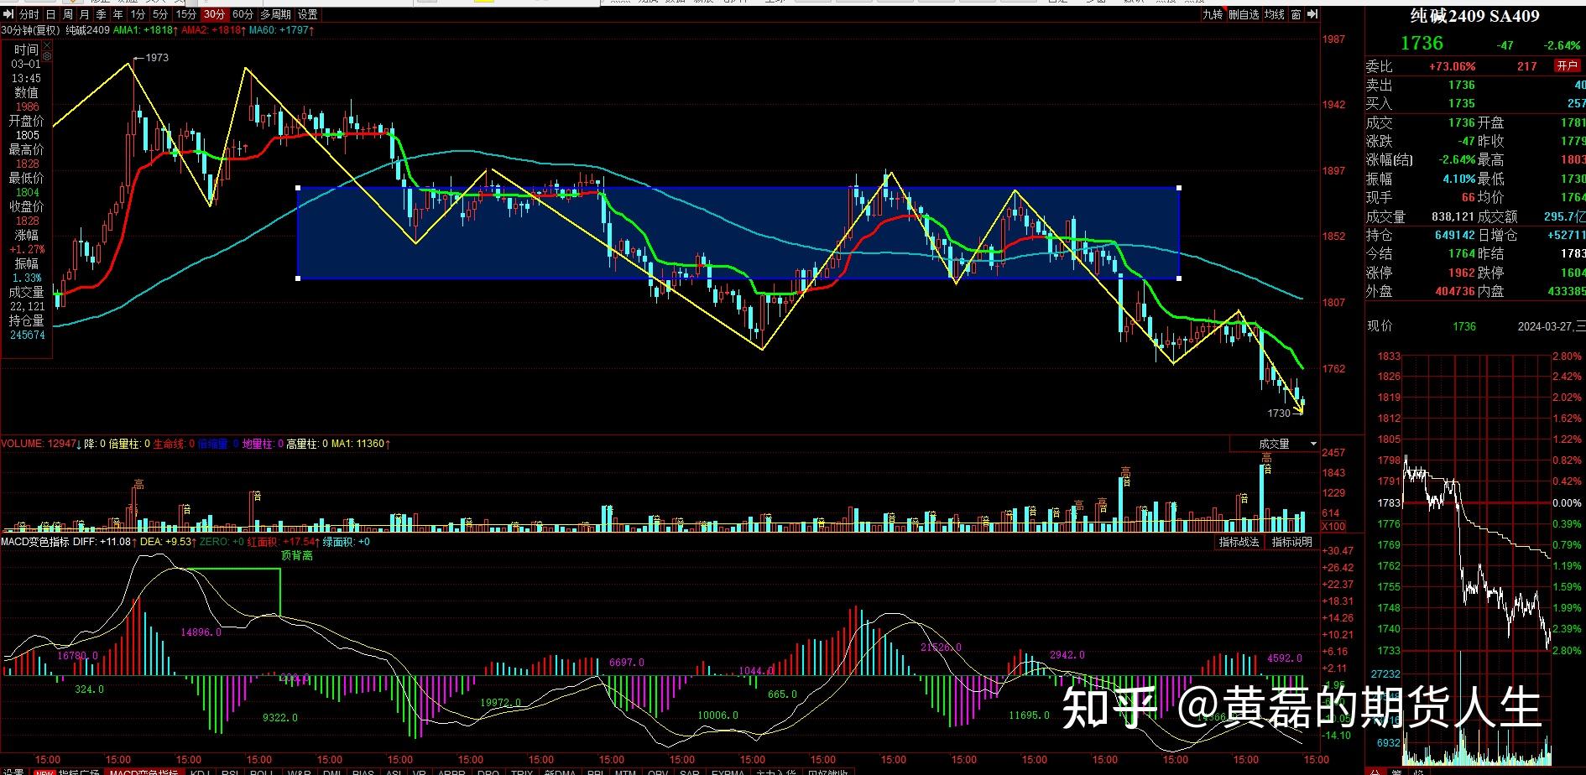Screen dimensions: 1586x775
Task: Click the AMA1: +1818 indicator label
Action: coord(146,30)
